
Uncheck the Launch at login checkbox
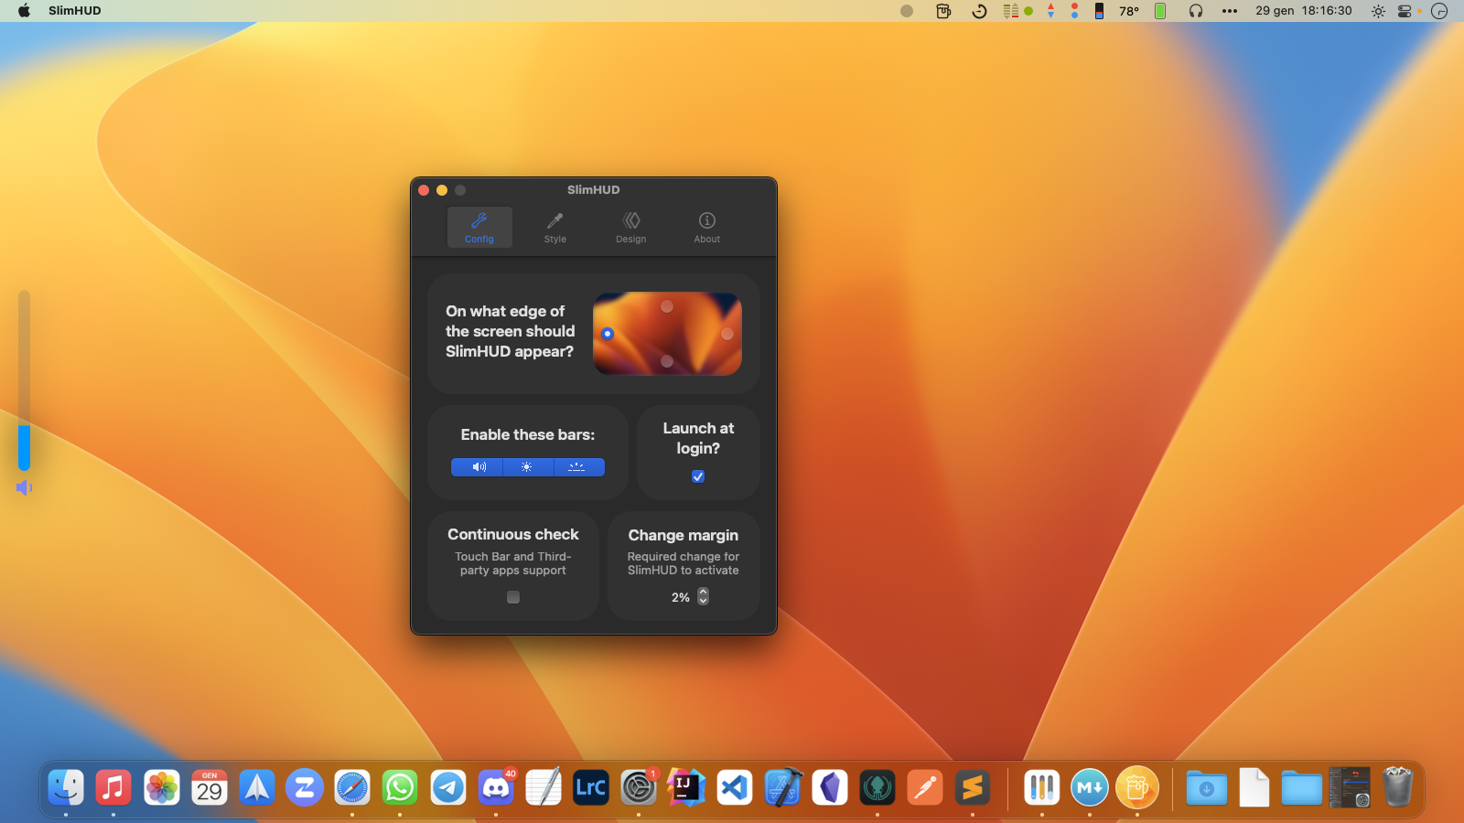coord(698,476)
